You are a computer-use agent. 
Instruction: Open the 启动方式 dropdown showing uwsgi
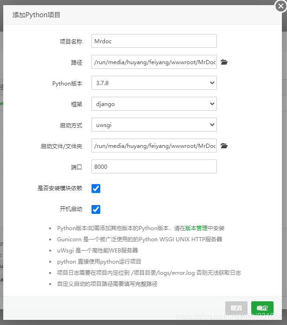154,125
